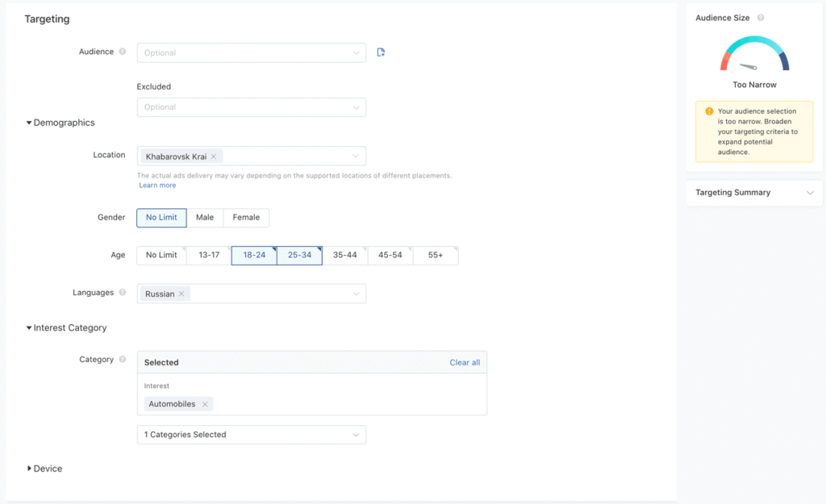Remove the Khabarovsk Krai location tag
Image resolution: width=826 pixels, height=504 pixels.
pyautogui.click(x=214, y=156)
